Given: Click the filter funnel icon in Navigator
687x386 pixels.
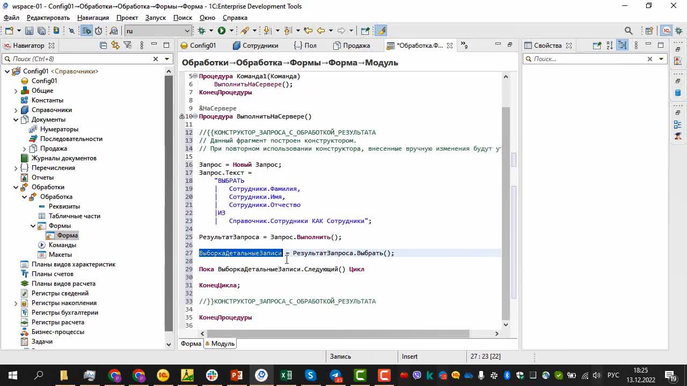Looking at the screenshot, I should tap(128, 46).
